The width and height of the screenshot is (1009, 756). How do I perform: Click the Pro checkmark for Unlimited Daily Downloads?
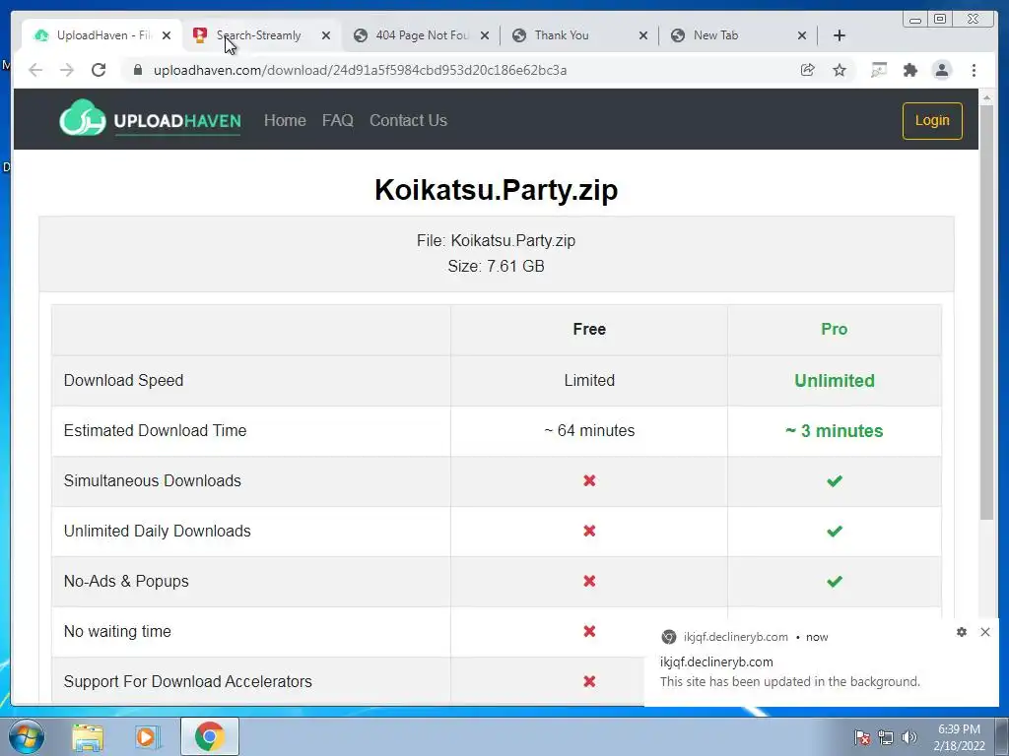coord(835,531)
